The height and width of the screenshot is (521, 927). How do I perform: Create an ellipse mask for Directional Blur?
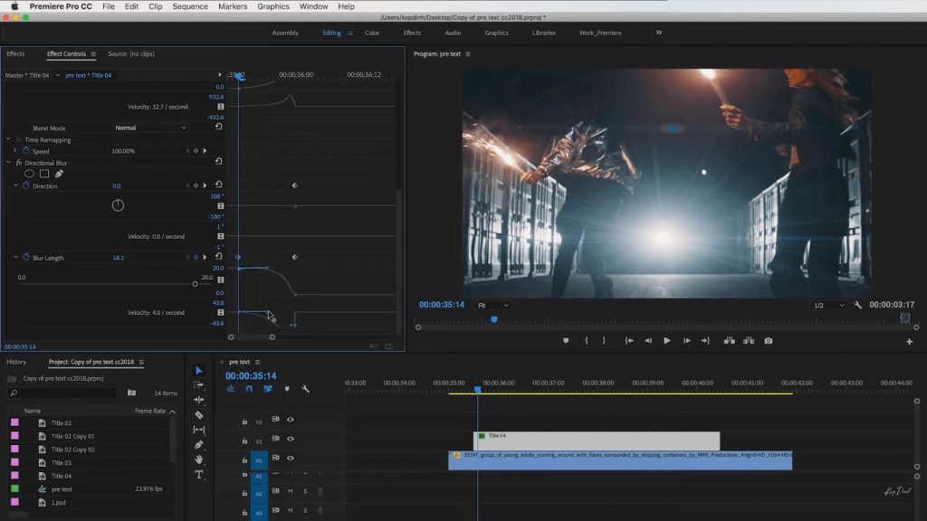[x=29, y=174]
